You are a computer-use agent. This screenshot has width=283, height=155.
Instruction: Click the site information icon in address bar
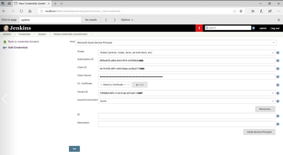[x=42, y=11]
